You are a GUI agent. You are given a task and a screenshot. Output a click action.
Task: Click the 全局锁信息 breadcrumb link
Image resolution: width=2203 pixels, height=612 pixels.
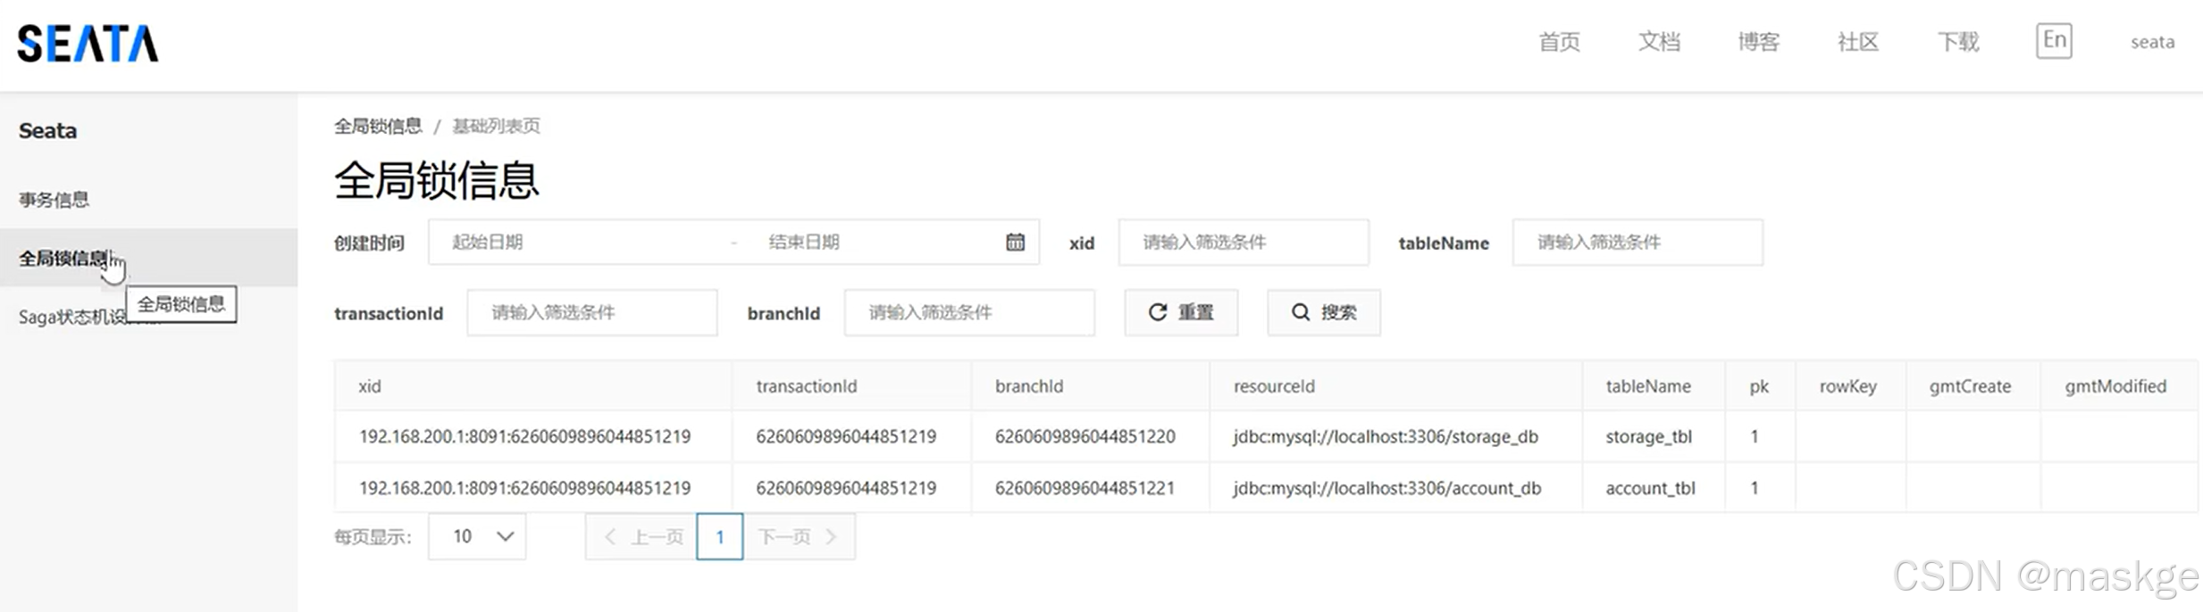[x=377, y=126]
